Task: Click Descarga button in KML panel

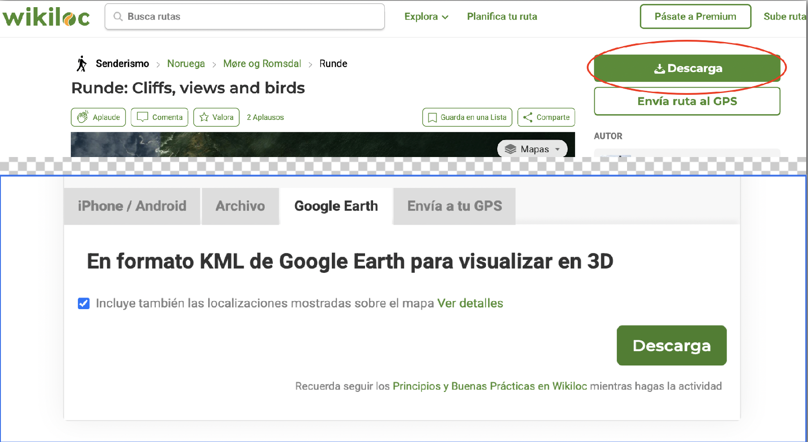Action: point(671,345)
